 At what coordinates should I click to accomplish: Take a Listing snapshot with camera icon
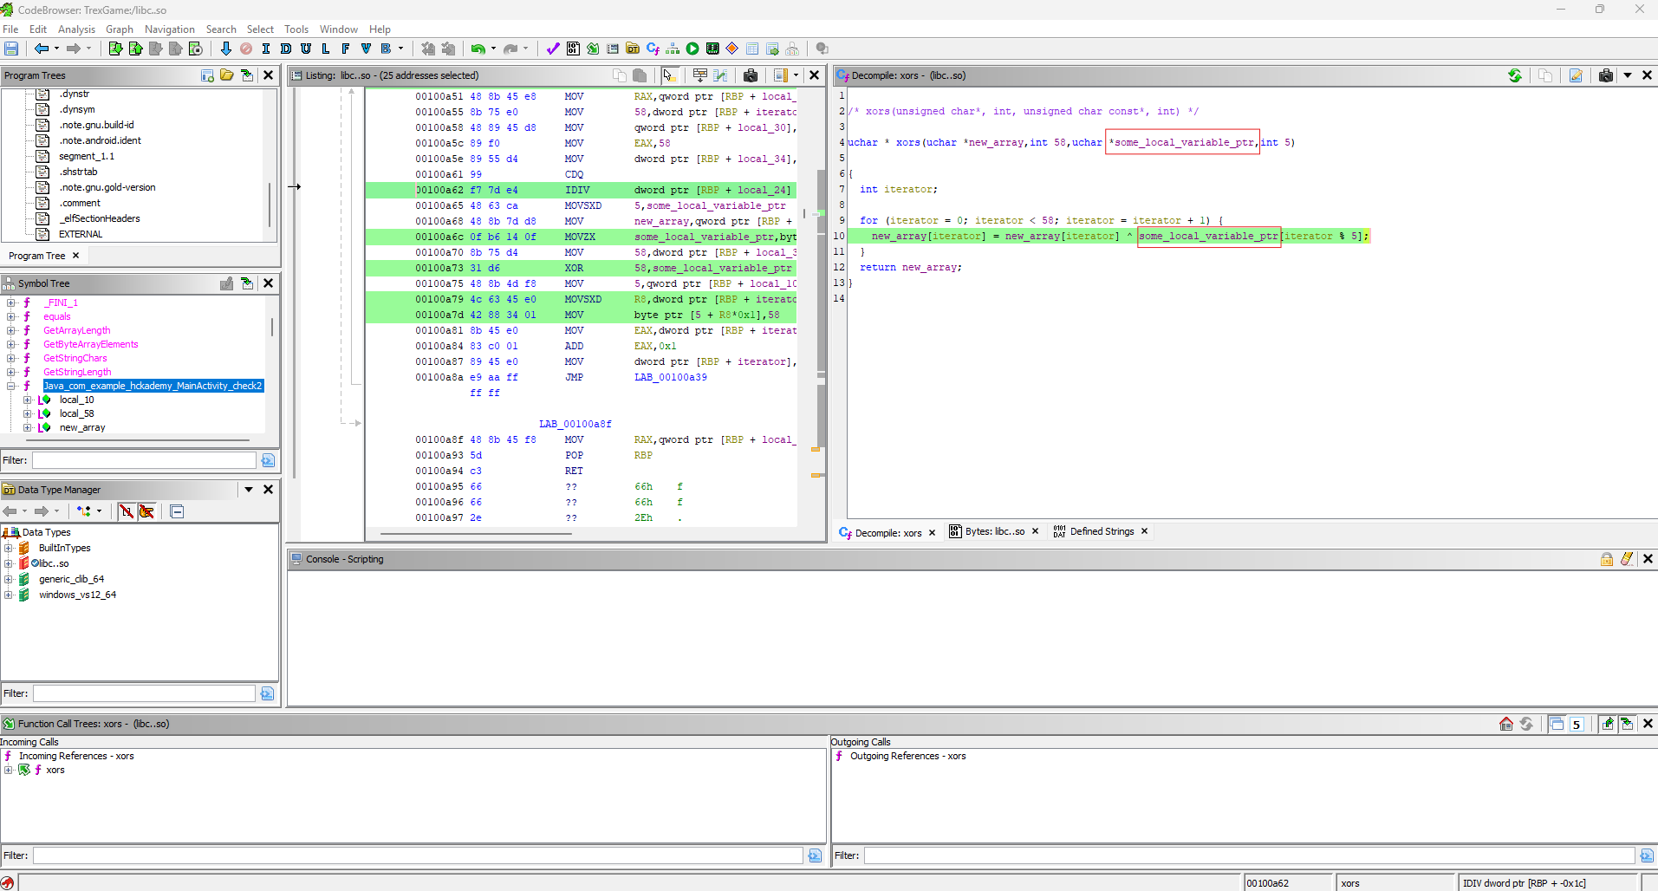pyautogui.click(x=751, y=75)
